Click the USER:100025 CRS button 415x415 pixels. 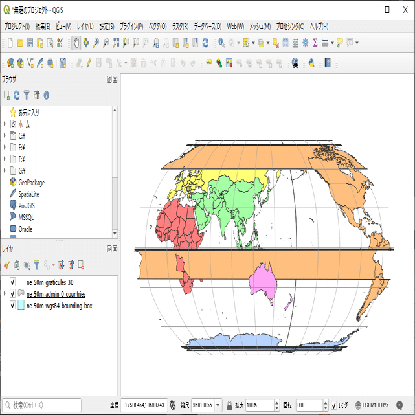(x=372, y=405)
